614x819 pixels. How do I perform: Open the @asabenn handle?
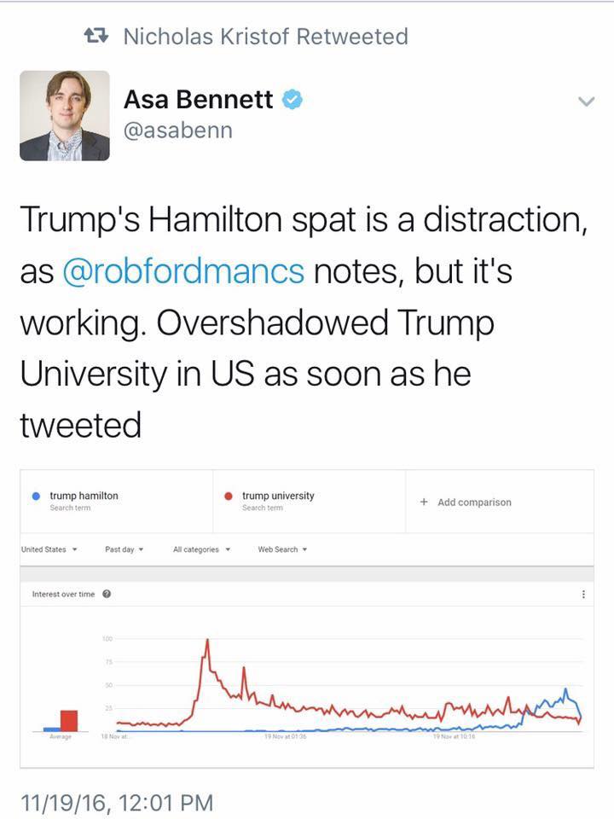click(x=178, y=131)
